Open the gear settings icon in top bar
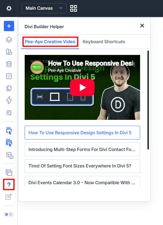163x225 pixels. click(x=9, y=8)
